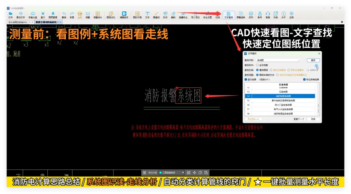351x194 pixels.
Task: Click the copy icon in bottom annotation bar
Action: pyautogui.click(x=200, y=173)
